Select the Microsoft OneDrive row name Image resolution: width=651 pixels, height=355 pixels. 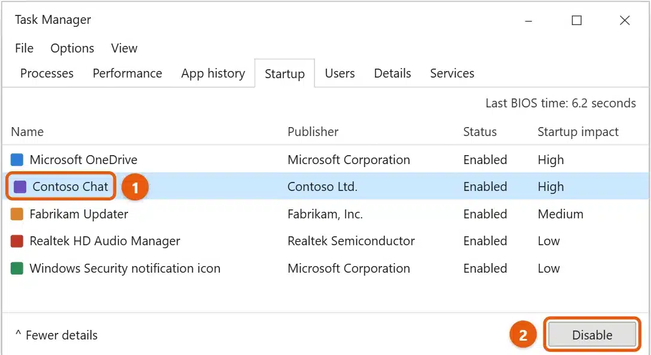click(x=84, y=159)
